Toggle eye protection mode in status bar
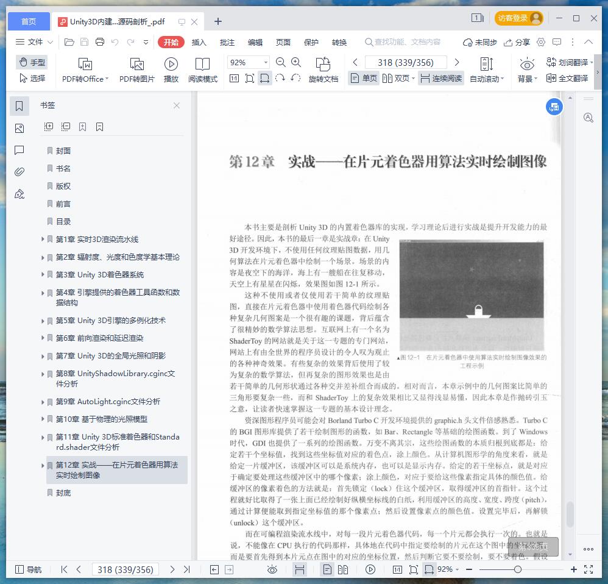 pos(272,569)
